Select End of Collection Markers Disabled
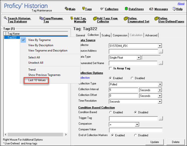Image resolution: width=187 pixels, height=146 pixels. (135, 135)
